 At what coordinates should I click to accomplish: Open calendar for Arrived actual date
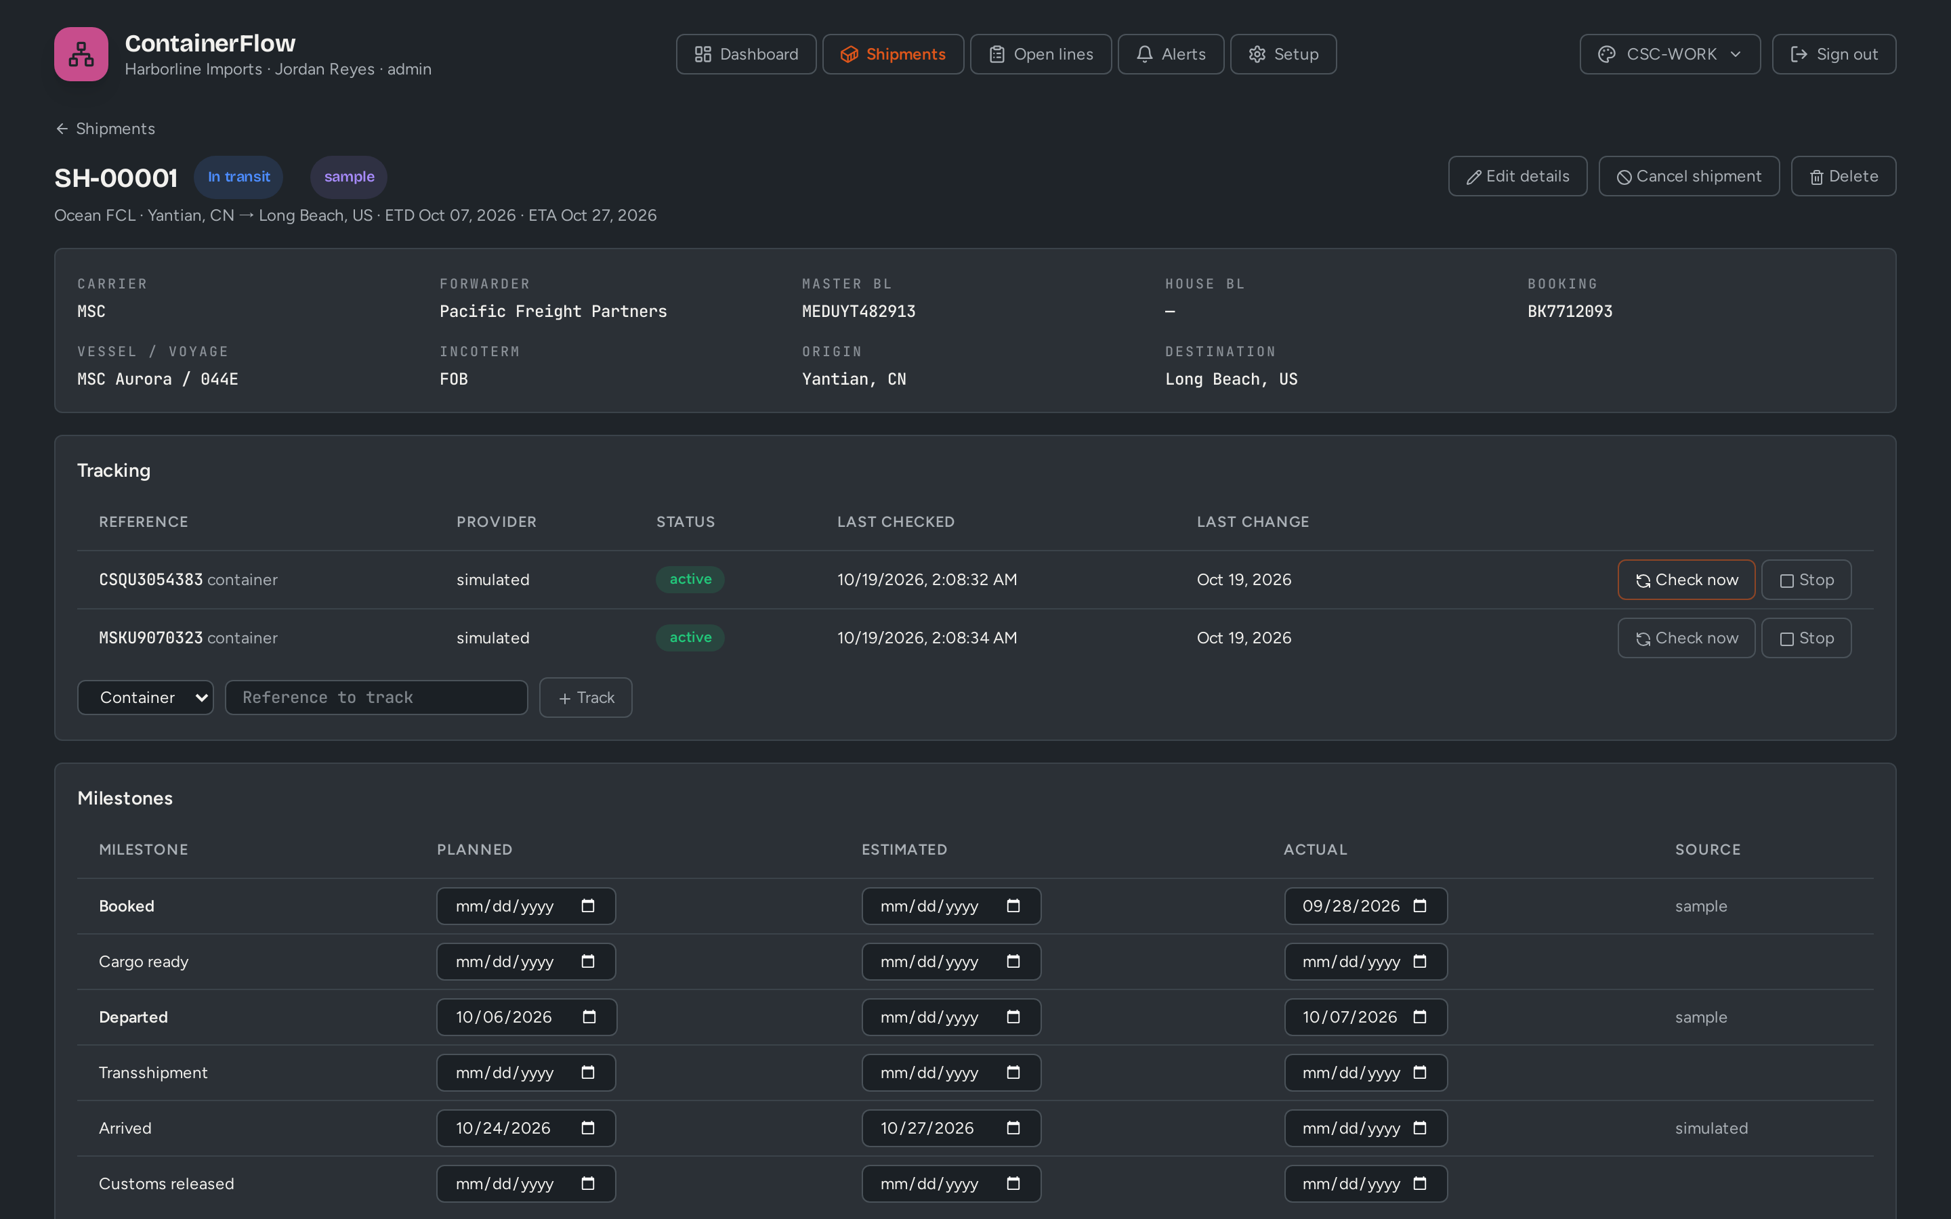1420,1129
